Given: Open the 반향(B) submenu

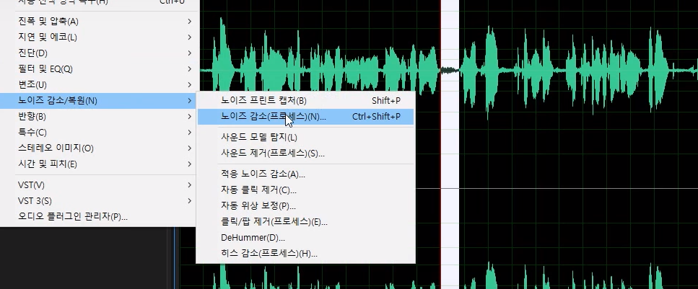Looking at the screenshot, I should [98, 117].
